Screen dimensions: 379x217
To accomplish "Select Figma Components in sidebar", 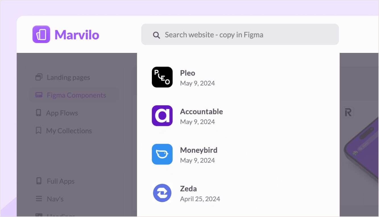I will point(76,95).
